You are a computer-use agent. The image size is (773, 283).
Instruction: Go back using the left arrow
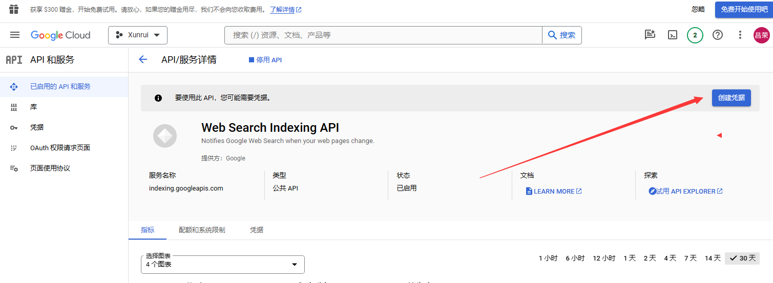[x=143, y=60]
